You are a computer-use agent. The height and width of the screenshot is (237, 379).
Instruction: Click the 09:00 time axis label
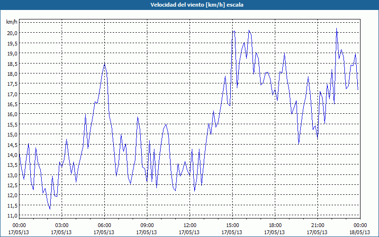pos(147,226)
